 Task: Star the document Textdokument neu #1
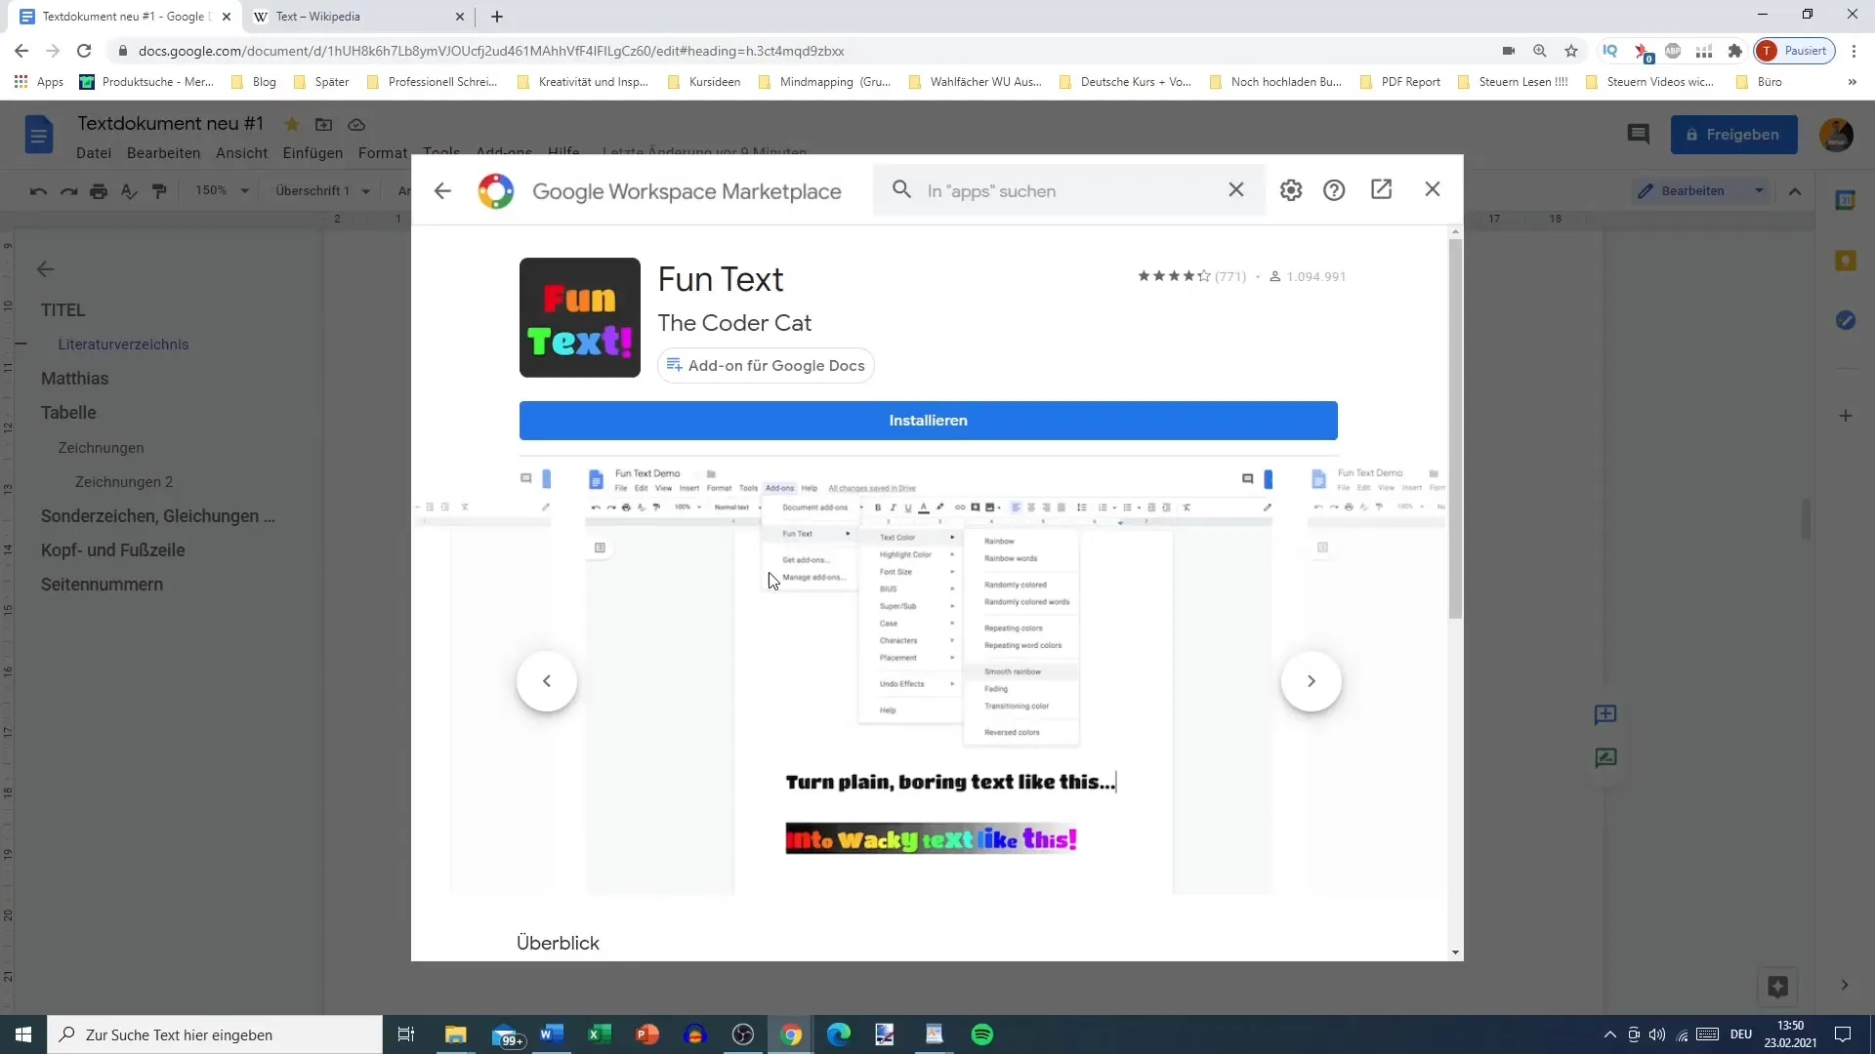tap(292, 124)
